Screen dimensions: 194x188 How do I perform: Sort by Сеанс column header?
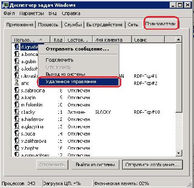148,40
